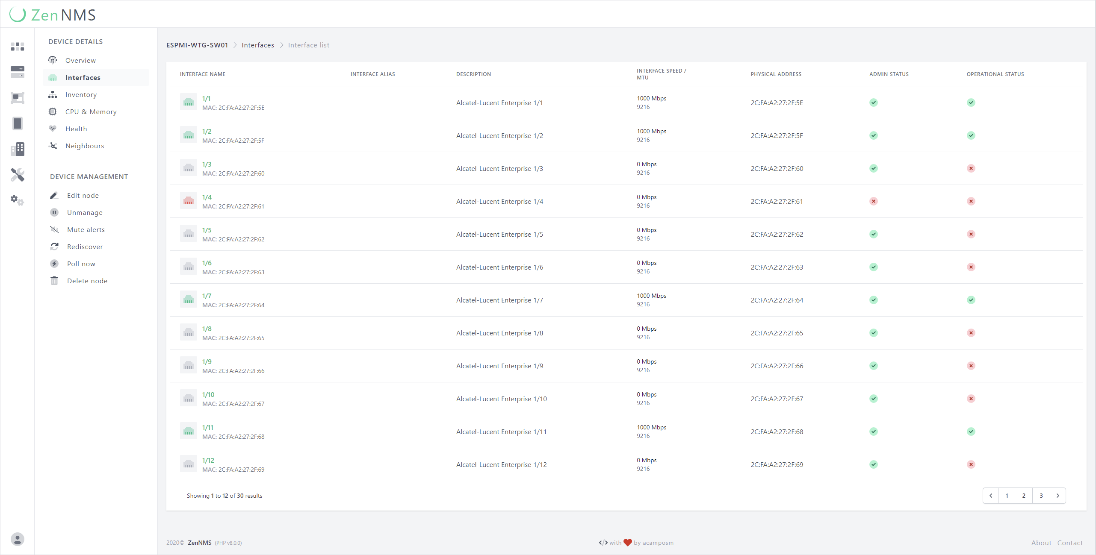The height and width of the screenshot is (555, 1096).
Task: Choose Poll now
Action: [81, 264]
